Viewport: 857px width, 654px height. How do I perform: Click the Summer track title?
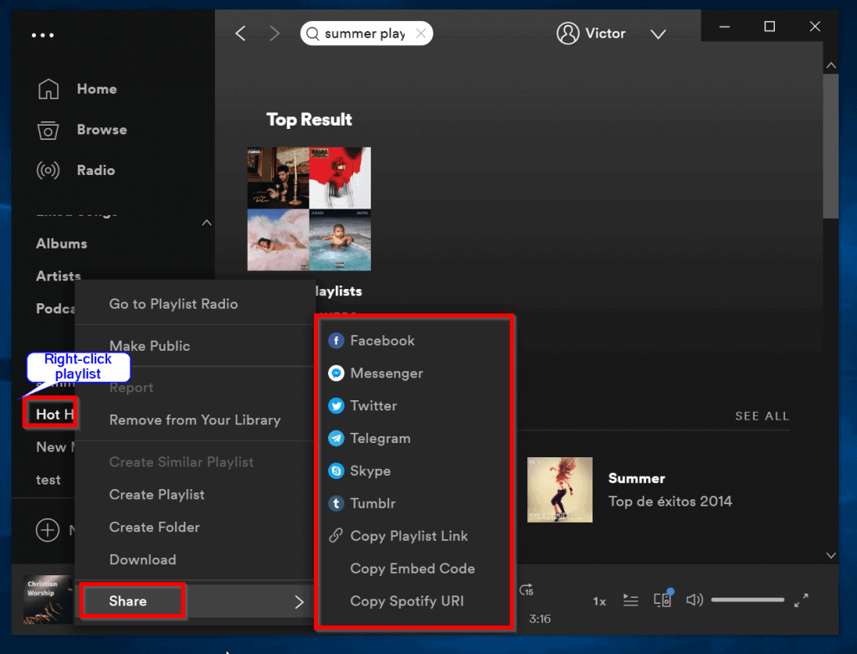(636, 478)
